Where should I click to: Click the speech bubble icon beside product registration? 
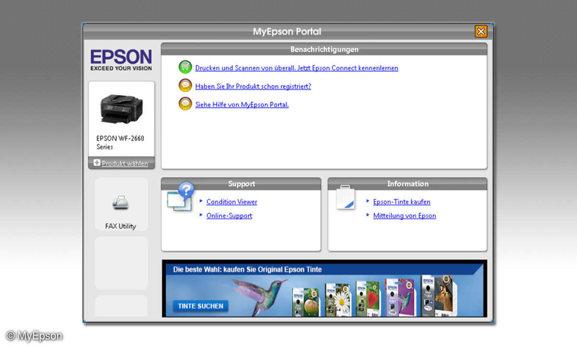[185, 86]
